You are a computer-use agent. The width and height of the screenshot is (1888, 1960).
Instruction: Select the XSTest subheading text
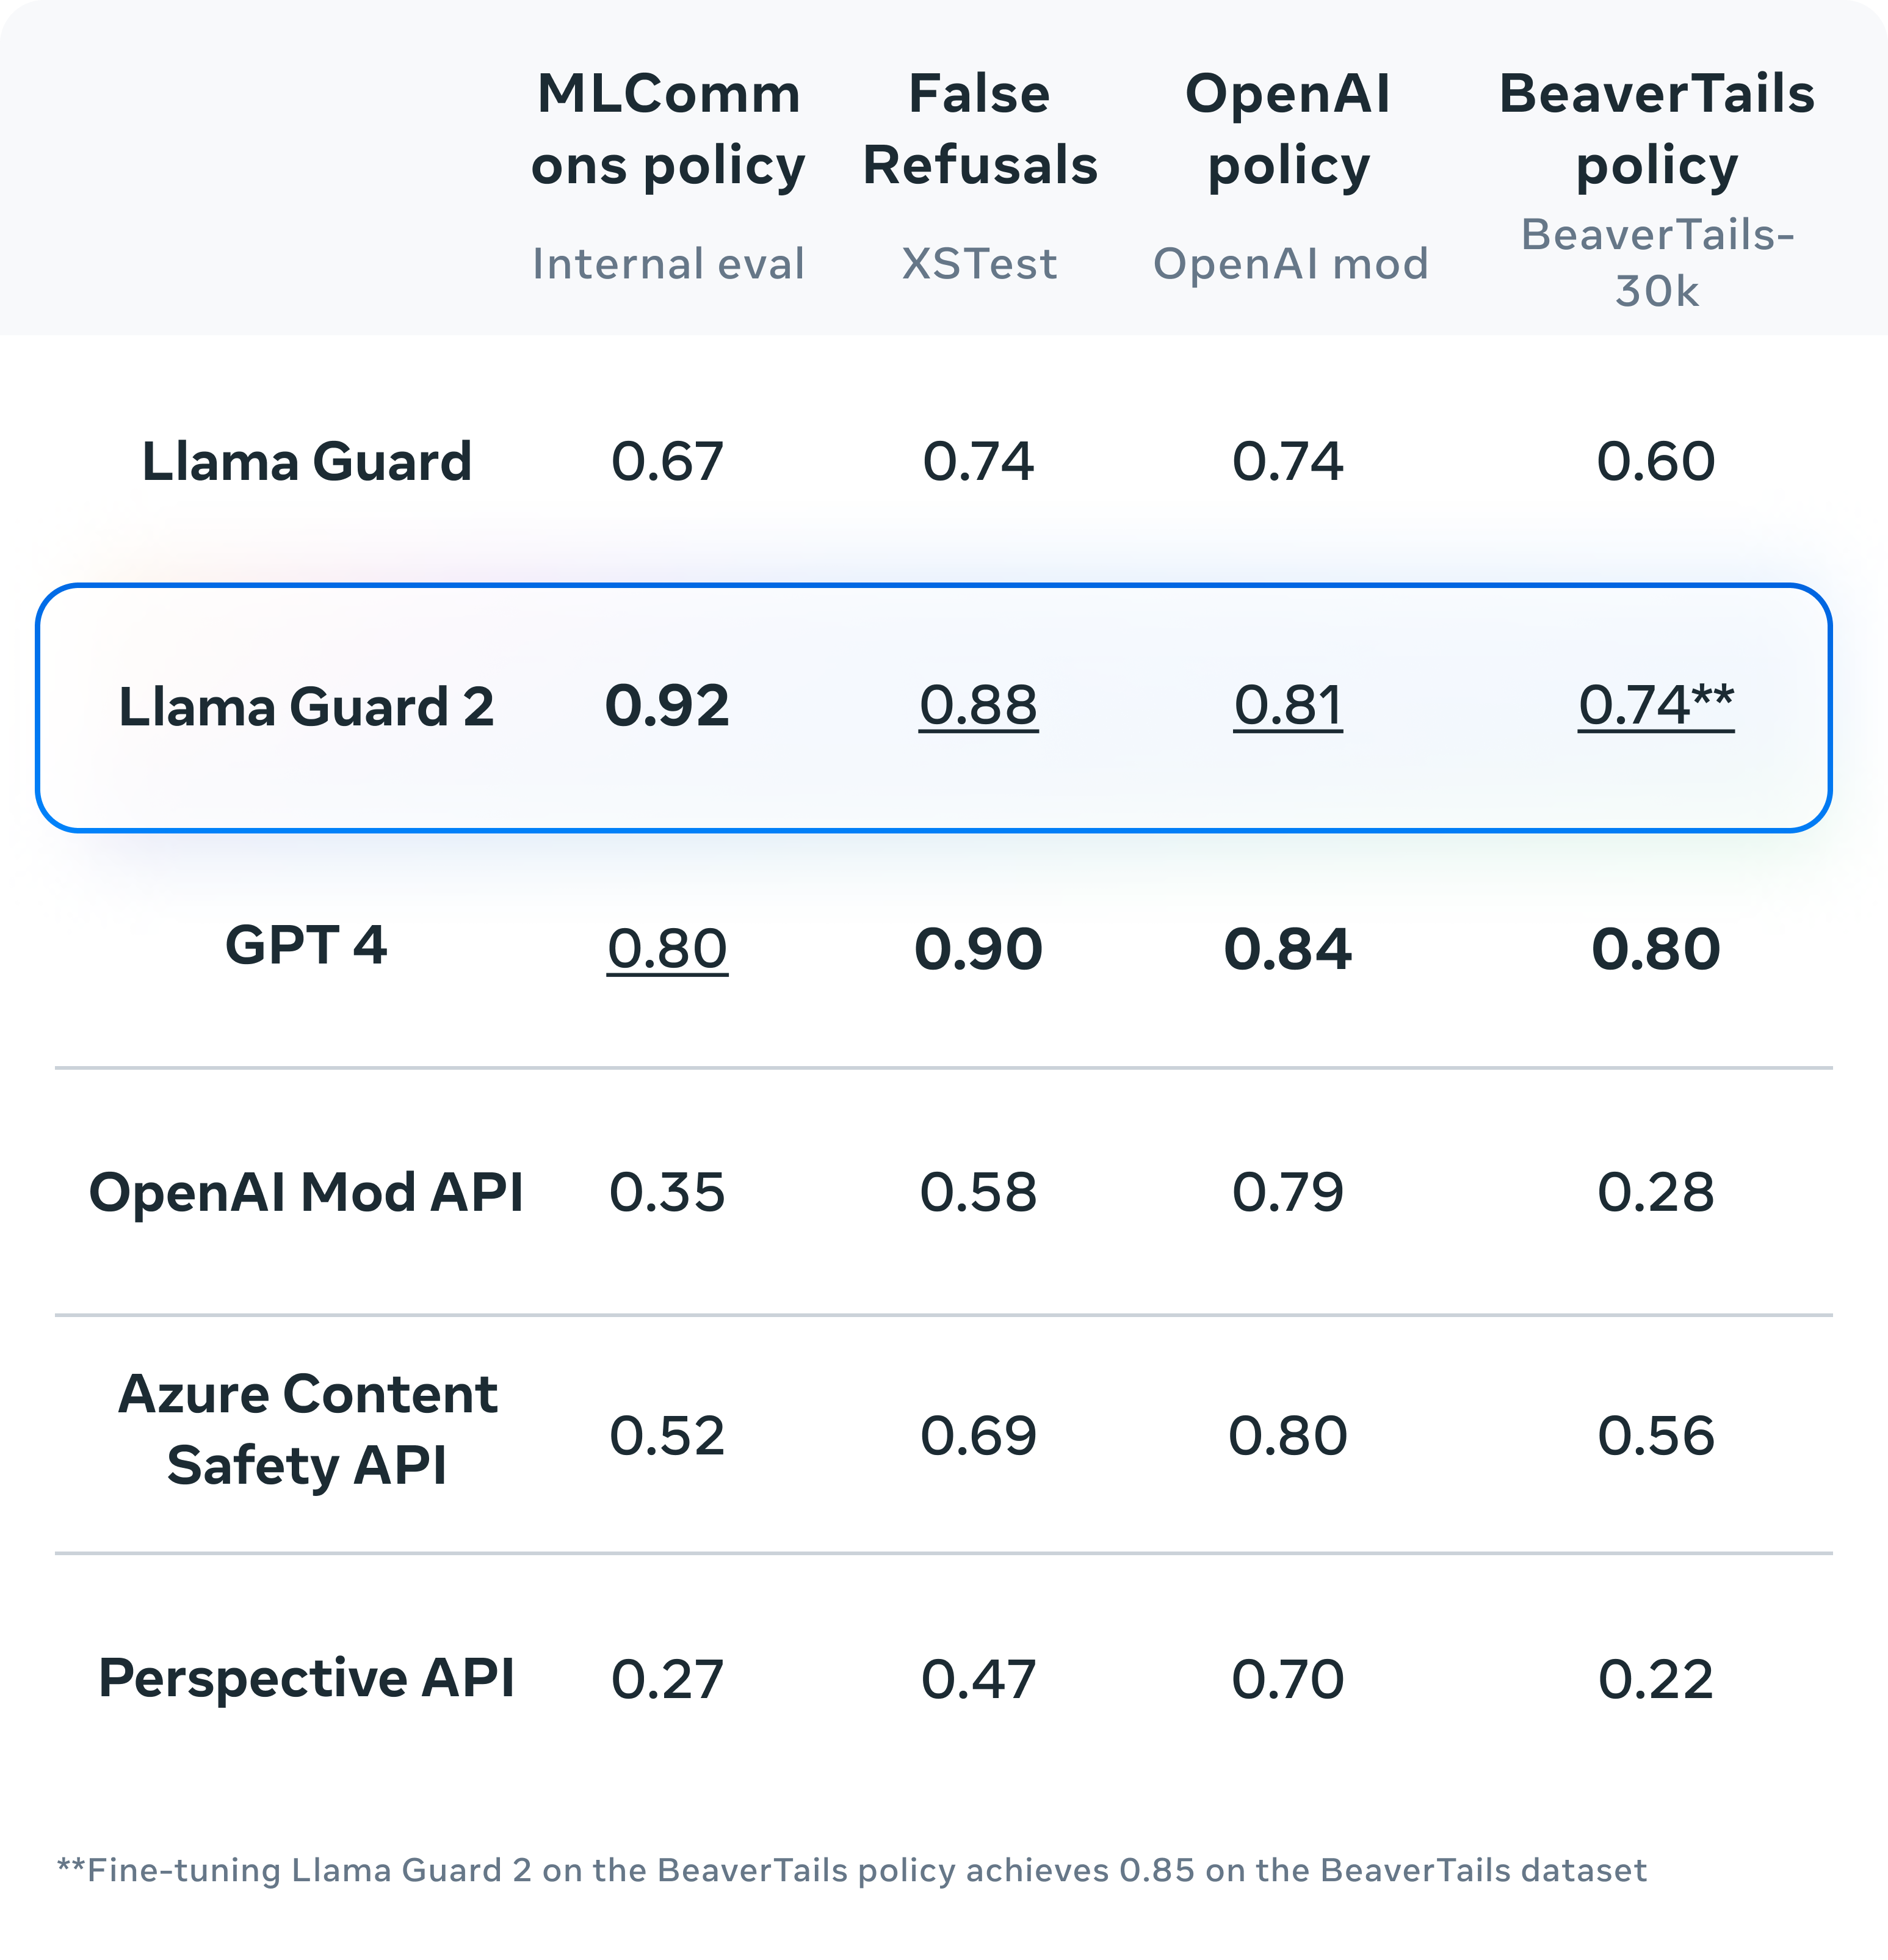coord(980,264)
